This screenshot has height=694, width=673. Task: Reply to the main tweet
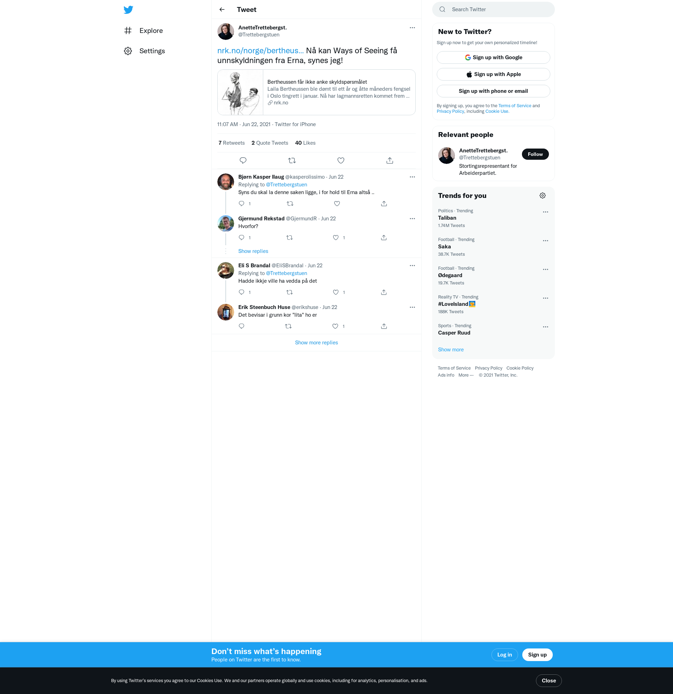(243, 160)
